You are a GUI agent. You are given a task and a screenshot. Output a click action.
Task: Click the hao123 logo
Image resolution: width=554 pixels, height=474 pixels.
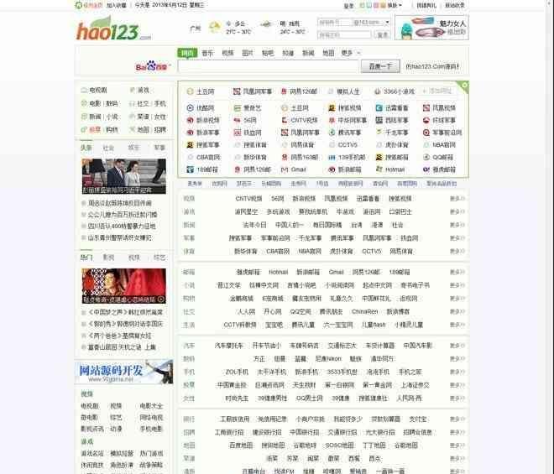click(112, 29)
